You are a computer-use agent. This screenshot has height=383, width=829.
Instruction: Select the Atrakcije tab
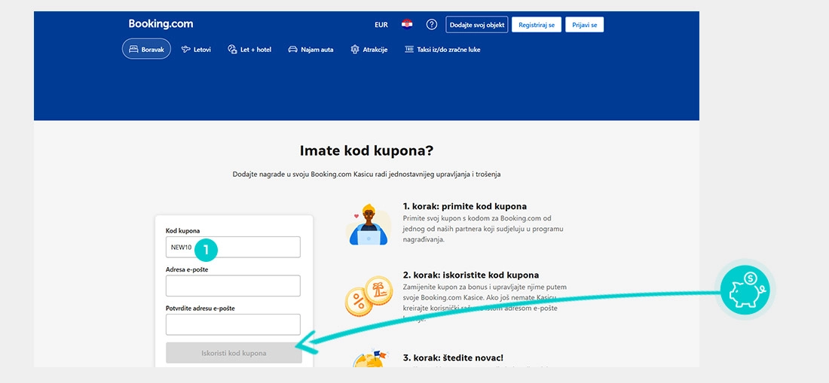369,50
